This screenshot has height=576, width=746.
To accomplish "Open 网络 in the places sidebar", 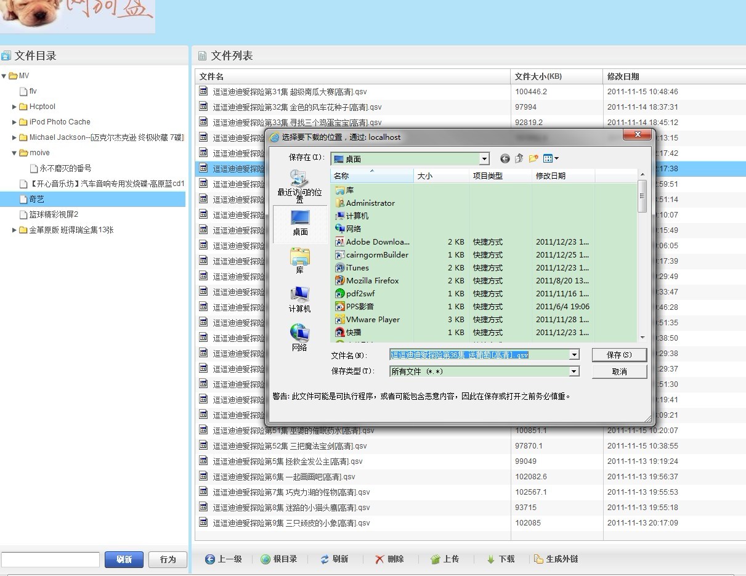I will [x=299, y=338].
